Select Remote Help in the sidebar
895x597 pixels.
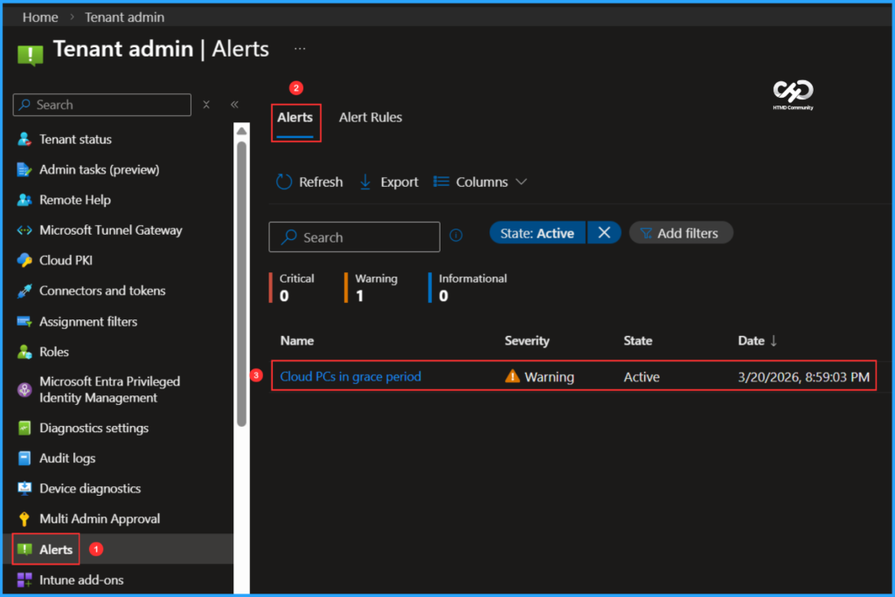pos(73,199)
